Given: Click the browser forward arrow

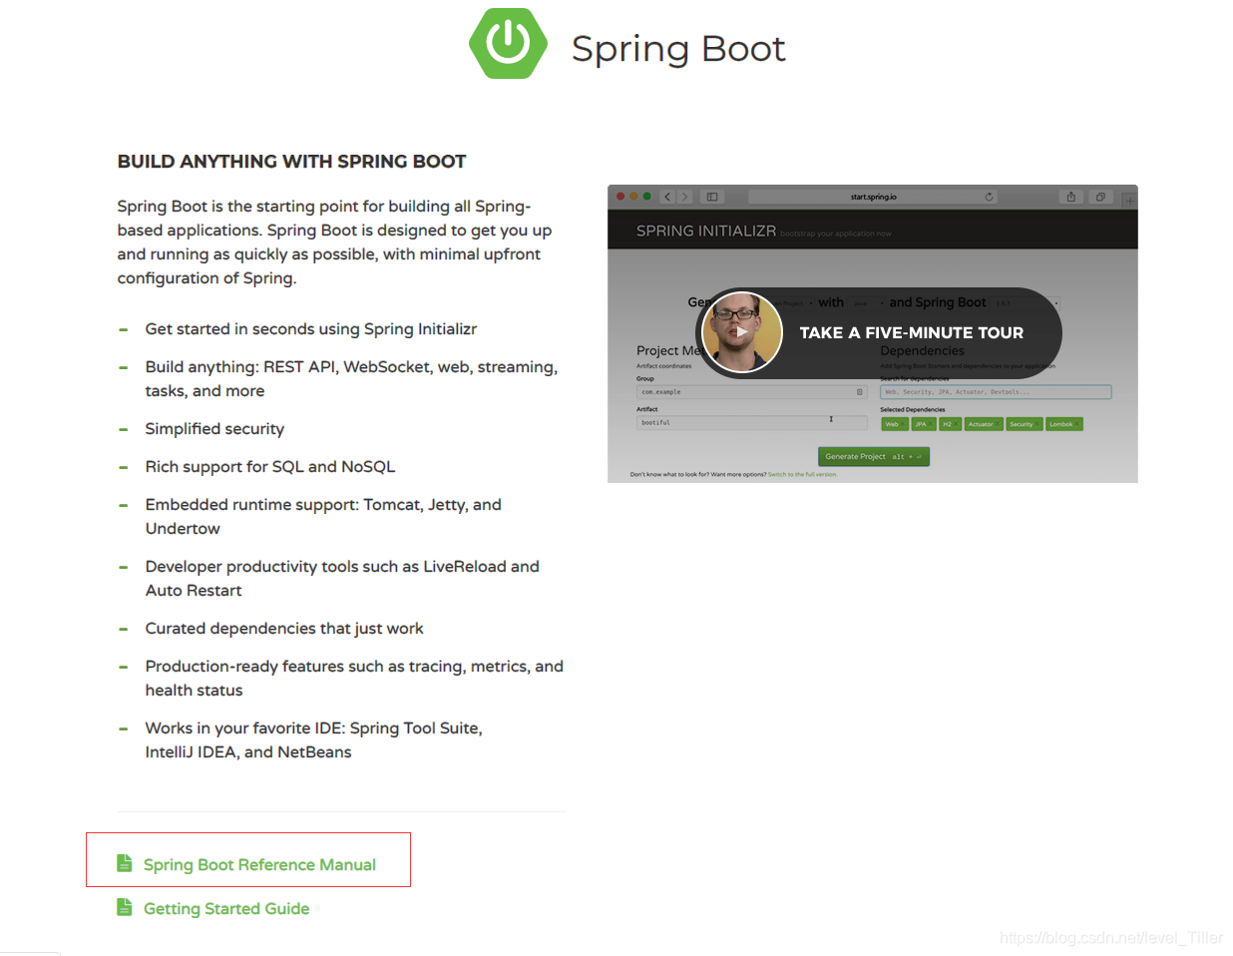Looking at the screenshot, I should tap(685, 197).
